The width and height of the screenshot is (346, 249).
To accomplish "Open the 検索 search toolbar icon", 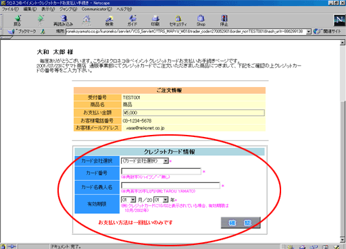I will click(x=109, y=20).
